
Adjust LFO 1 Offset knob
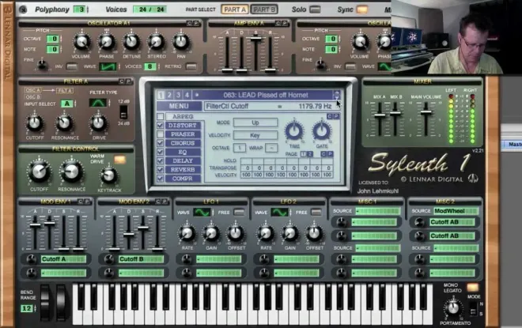(236, 233)
